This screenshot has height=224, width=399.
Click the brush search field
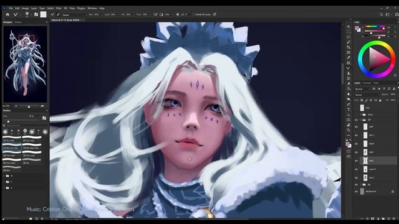pos(25,126)
